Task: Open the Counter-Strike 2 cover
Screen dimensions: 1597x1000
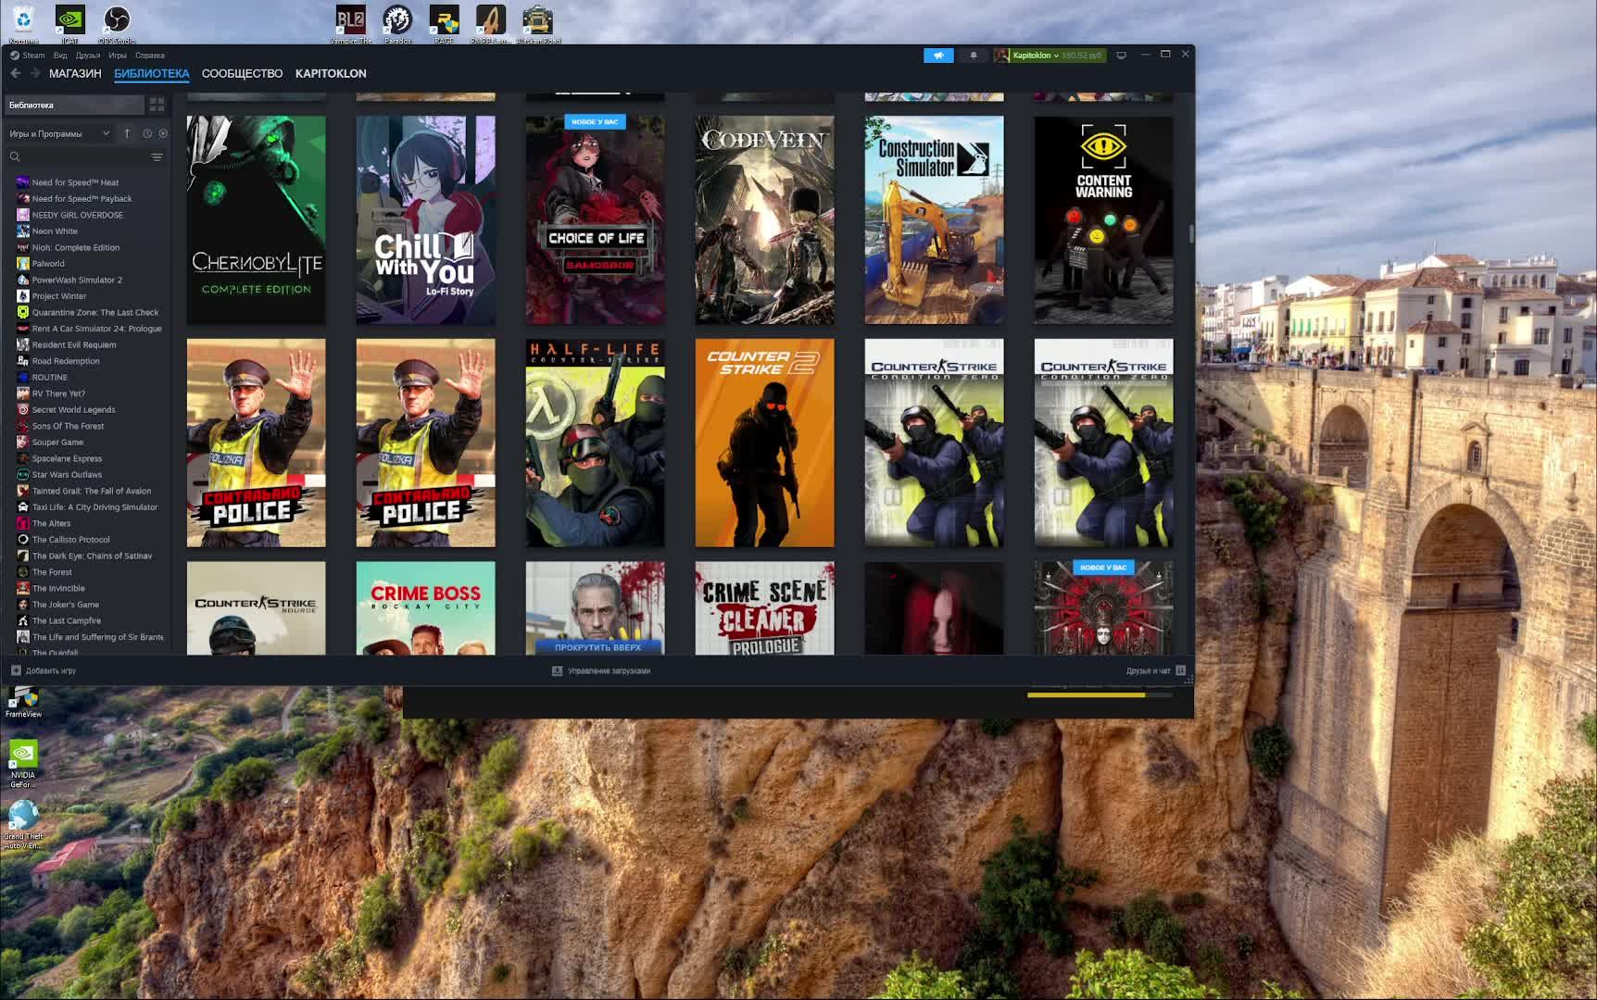Action: [x=765, y=443]
